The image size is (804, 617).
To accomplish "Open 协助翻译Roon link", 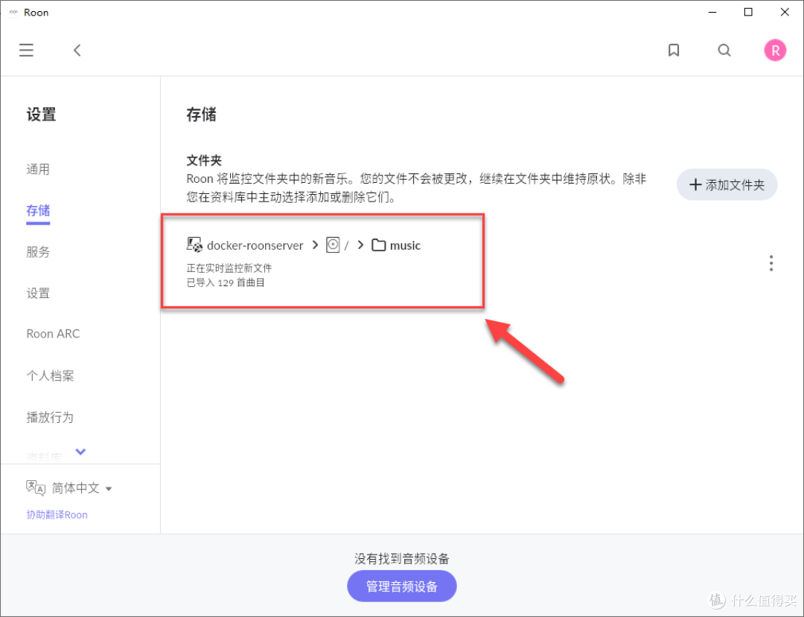I will [57, 514].
